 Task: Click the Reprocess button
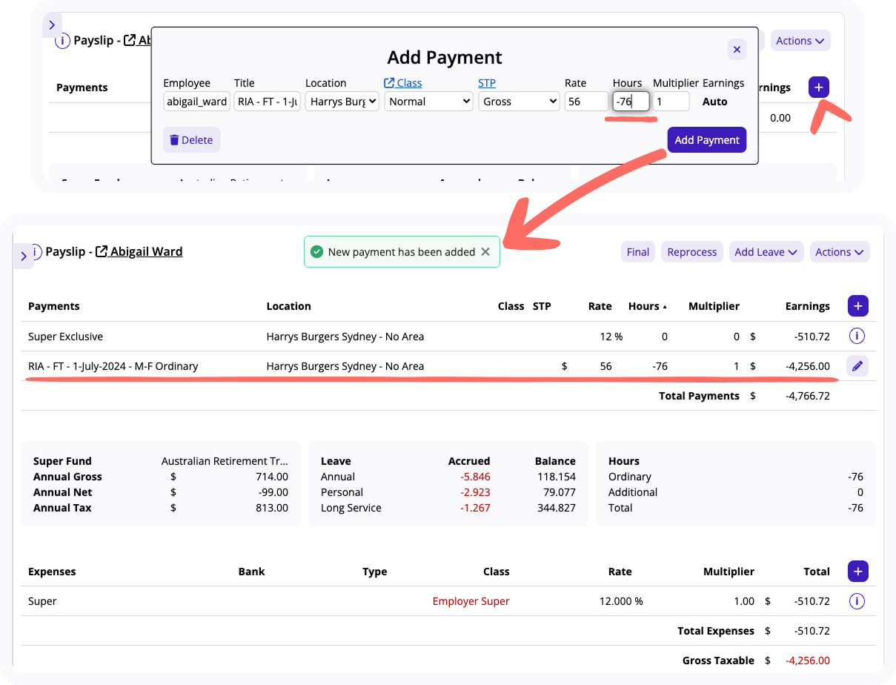click(691, 252)
